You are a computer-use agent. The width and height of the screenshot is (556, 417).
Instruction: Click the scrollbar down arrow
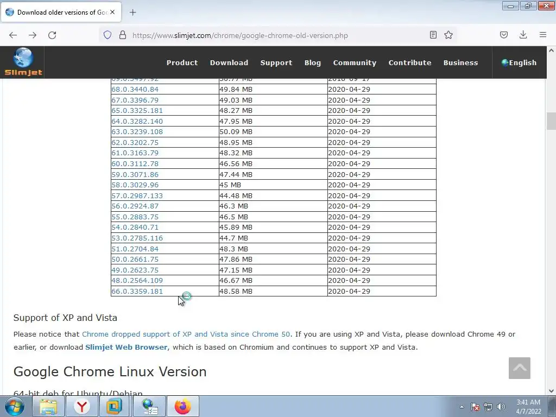click(x=551, y=391)
